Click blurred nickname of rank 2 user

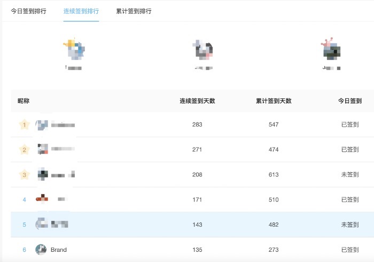(x=63, y=149)
